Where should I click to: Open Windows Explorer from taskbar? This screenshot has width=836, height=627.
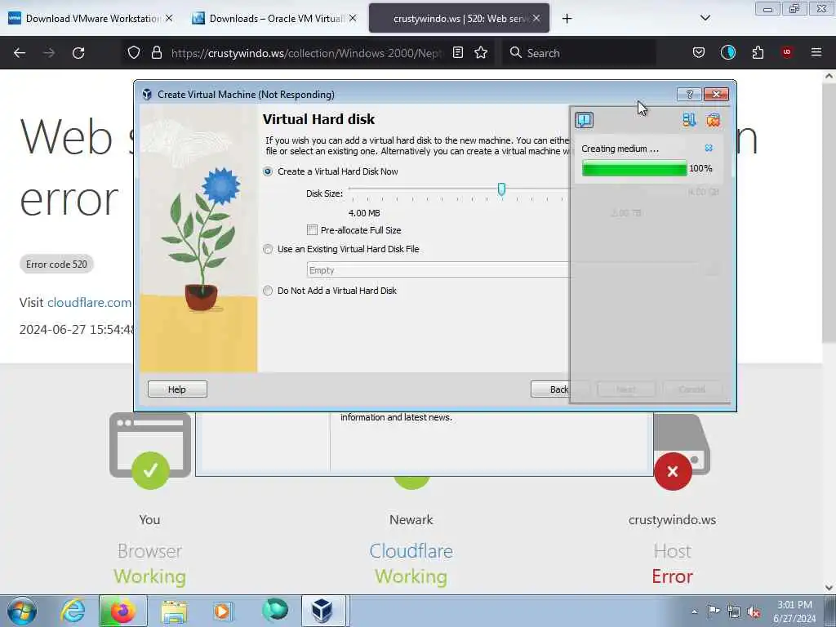pos(175,611)
